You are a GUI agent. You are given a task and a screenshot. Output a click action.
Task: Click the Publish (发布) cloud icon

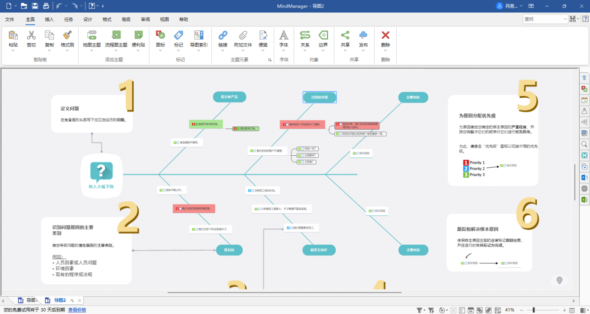[363, 35]
